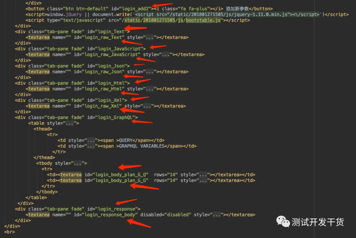Unfold the style value on login_raw_Json textarea
Image resolution: width=356 pixels, height=238 pixels.
(150, 72)
